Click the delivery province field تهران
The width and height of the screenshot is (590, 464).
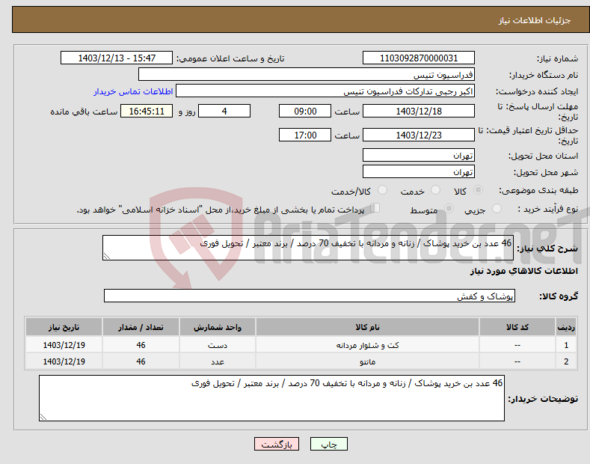point(419,155)
